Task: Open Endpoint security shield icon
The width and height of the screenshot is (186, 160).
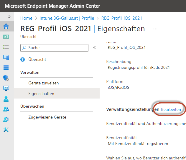Action: coord(6,78)
